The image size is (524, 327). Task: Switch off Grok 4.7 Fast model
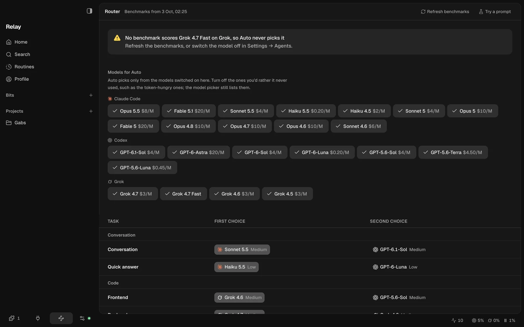click(183, 194)
